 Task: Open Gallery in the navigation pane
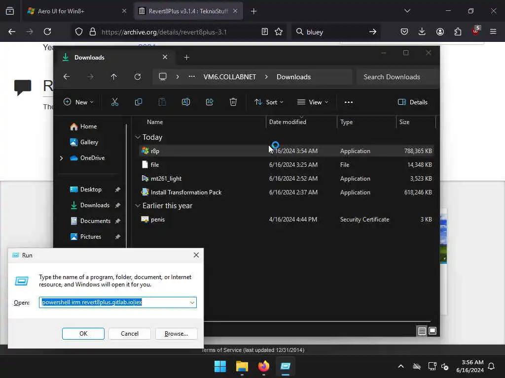(84, 142)
